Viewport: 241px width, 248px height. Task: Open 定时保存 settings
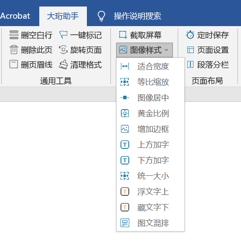coord(207,35)
